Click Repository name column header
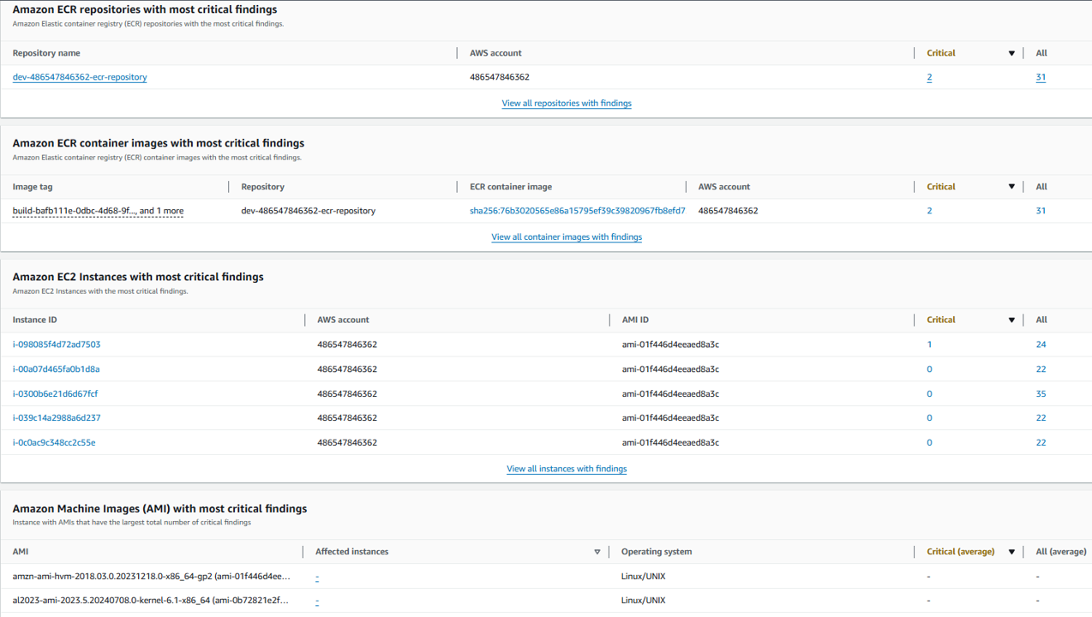This screenshot has height=617, width=1092. (46, 53)
